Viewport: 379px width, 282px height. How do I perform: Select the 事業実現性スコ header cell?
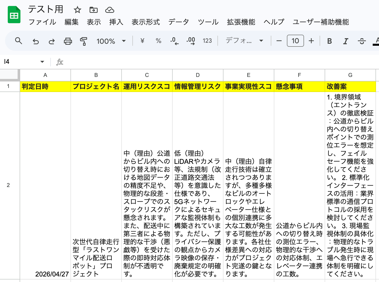pos(249,86)
